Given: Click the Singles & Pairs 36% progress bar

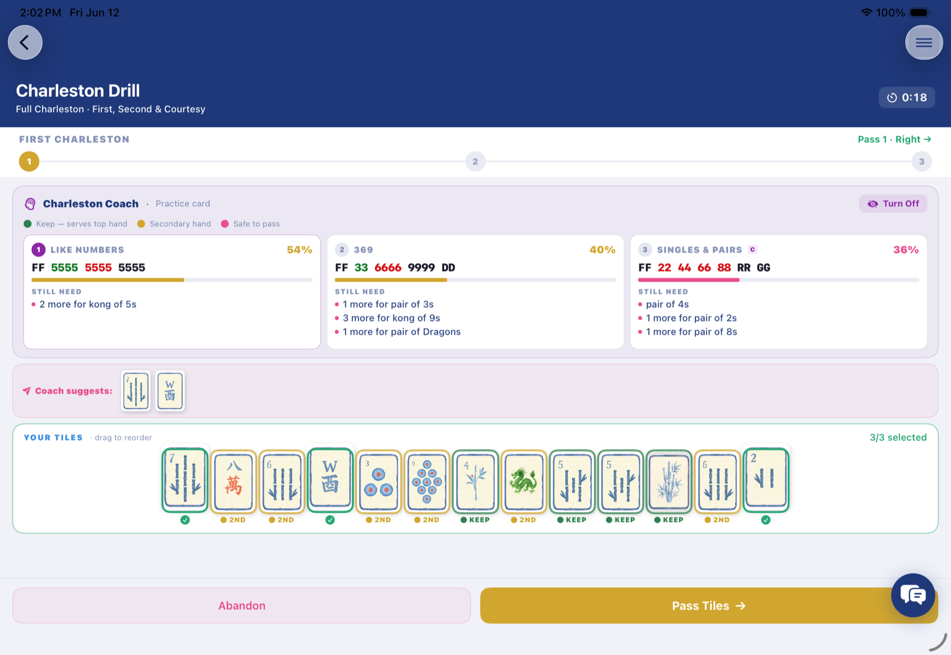Looking at the screenshot, I should click(779, 280).
